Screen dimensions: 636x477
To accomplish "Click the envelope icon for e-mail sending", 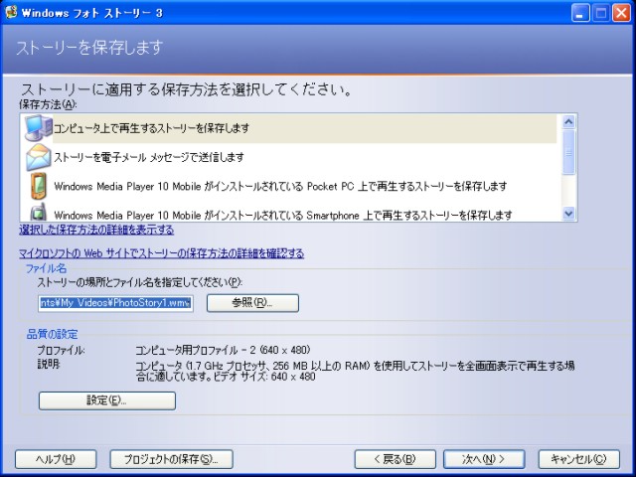I will pyautogui.click(x=39, y=157).
